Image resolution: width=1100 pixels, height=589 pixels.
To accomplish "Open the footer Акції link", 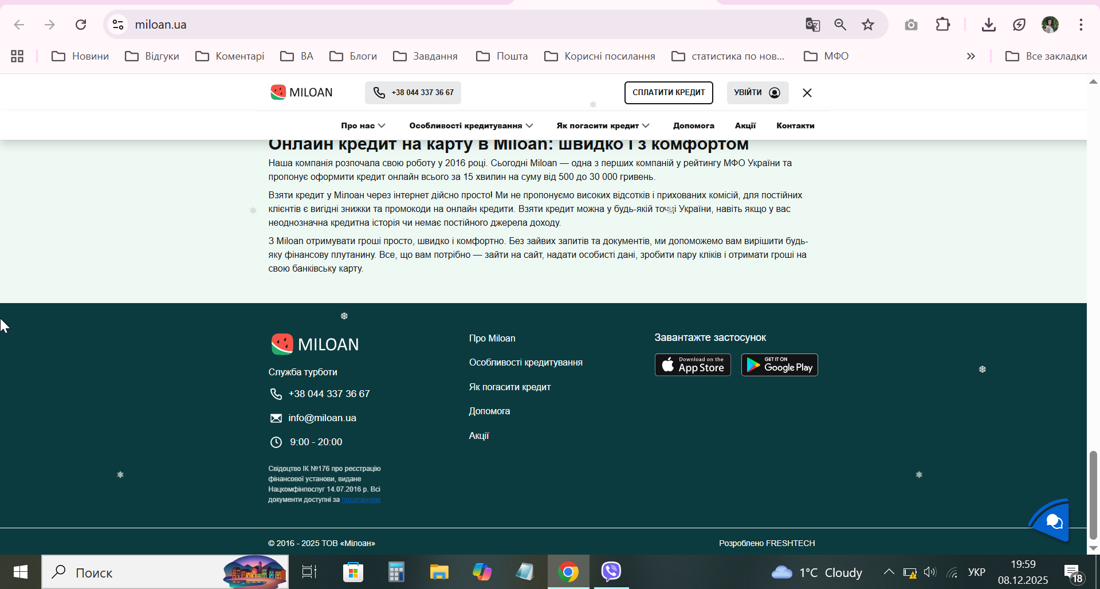I will [x=479, y=436].
